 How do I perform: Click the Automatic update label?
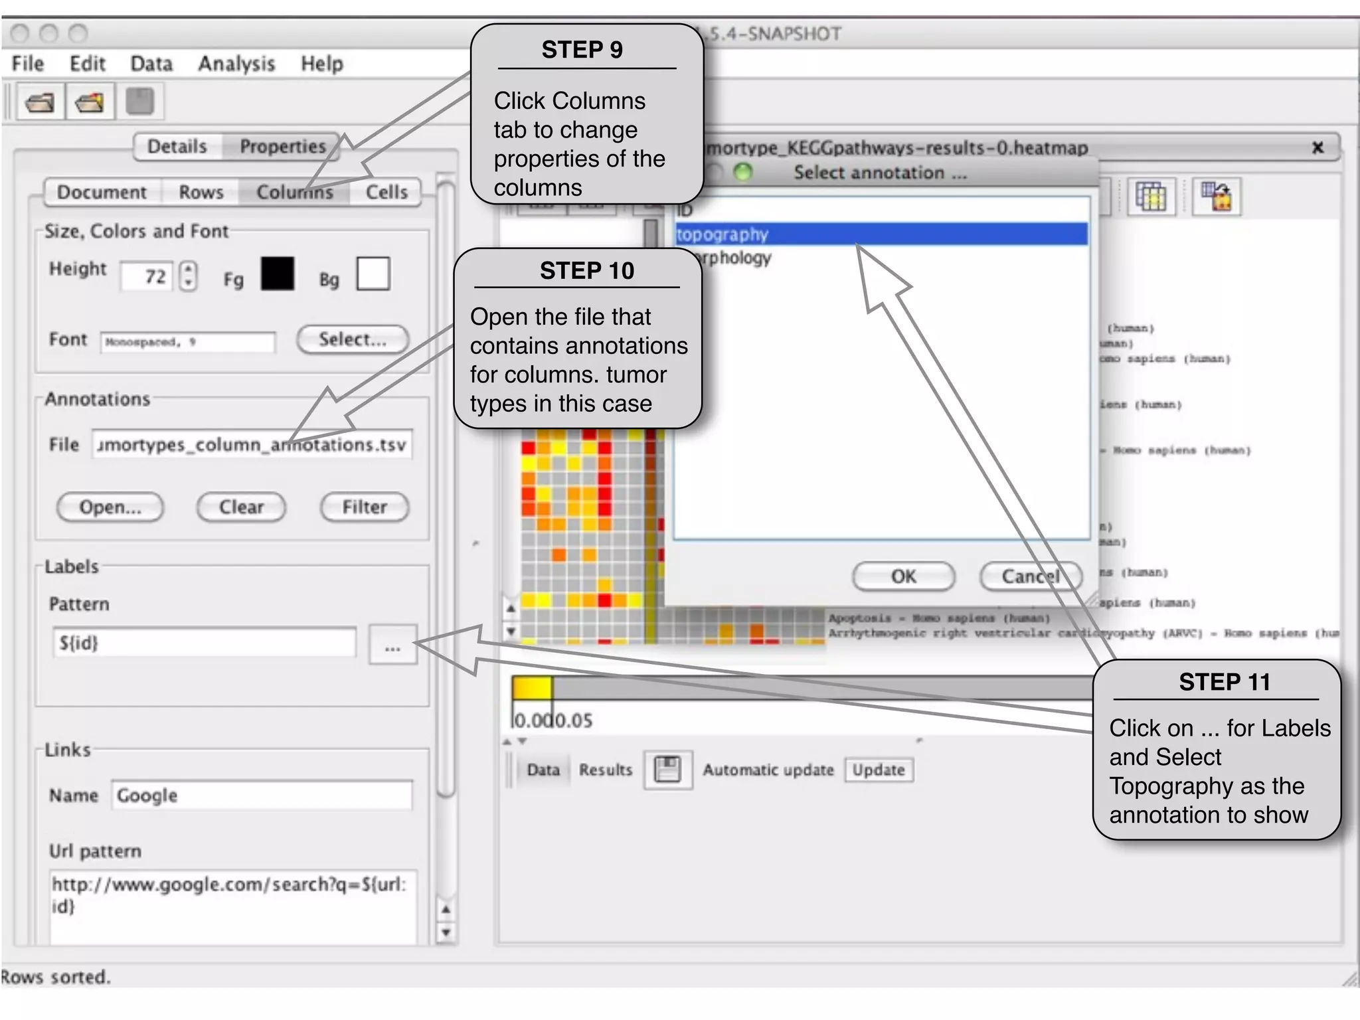pyautogui.click(x=768, y=770)
